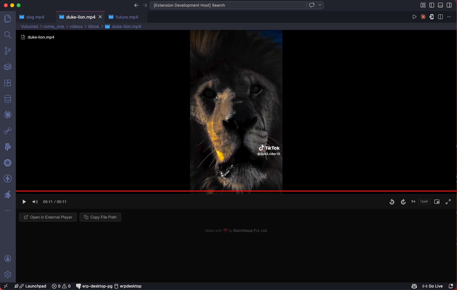Select the Search icon in activity bar

click(x=7, y=35)
